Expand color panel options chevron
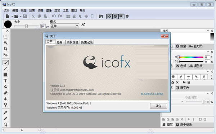Screen dimensions: 216x134 tap(208, 52)
